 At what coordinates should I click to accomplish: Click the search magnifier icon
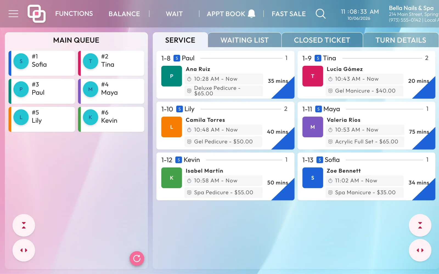320,14
